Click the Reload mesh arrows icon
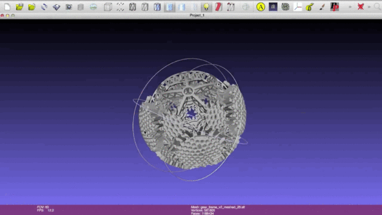The image size is (382, 215). (44, 7)
